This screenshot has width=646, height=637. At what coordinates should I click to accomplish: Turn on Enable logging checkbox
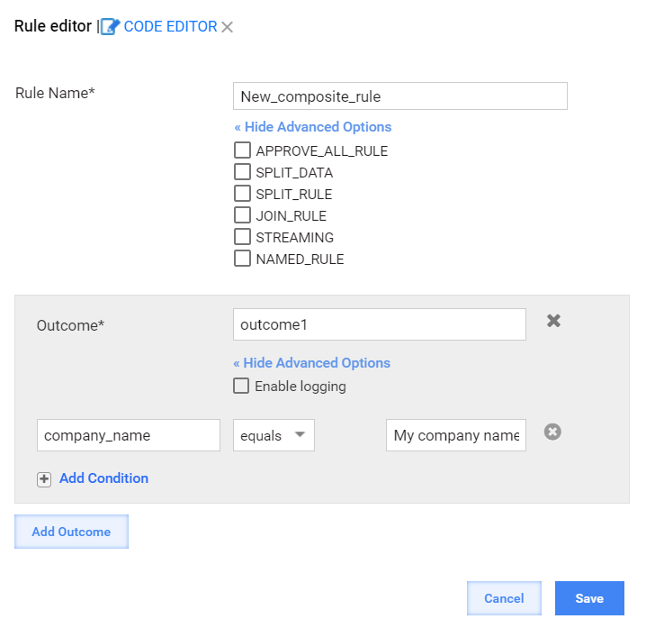pos(241,386)
